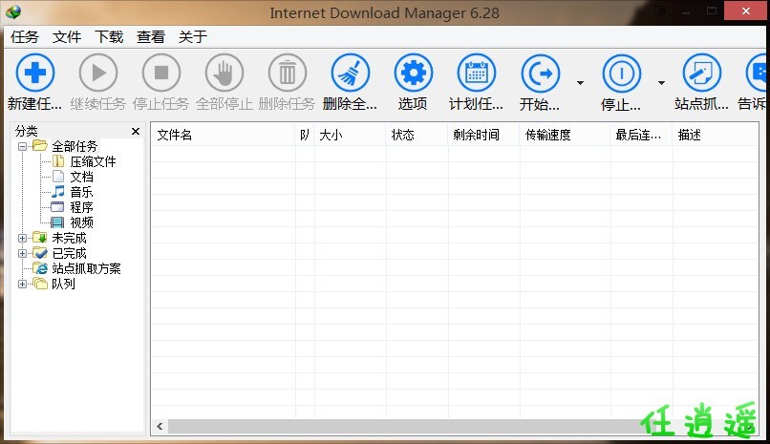Close the Internet Download Manager window
The image size is (770, 444).
point(745,11)
